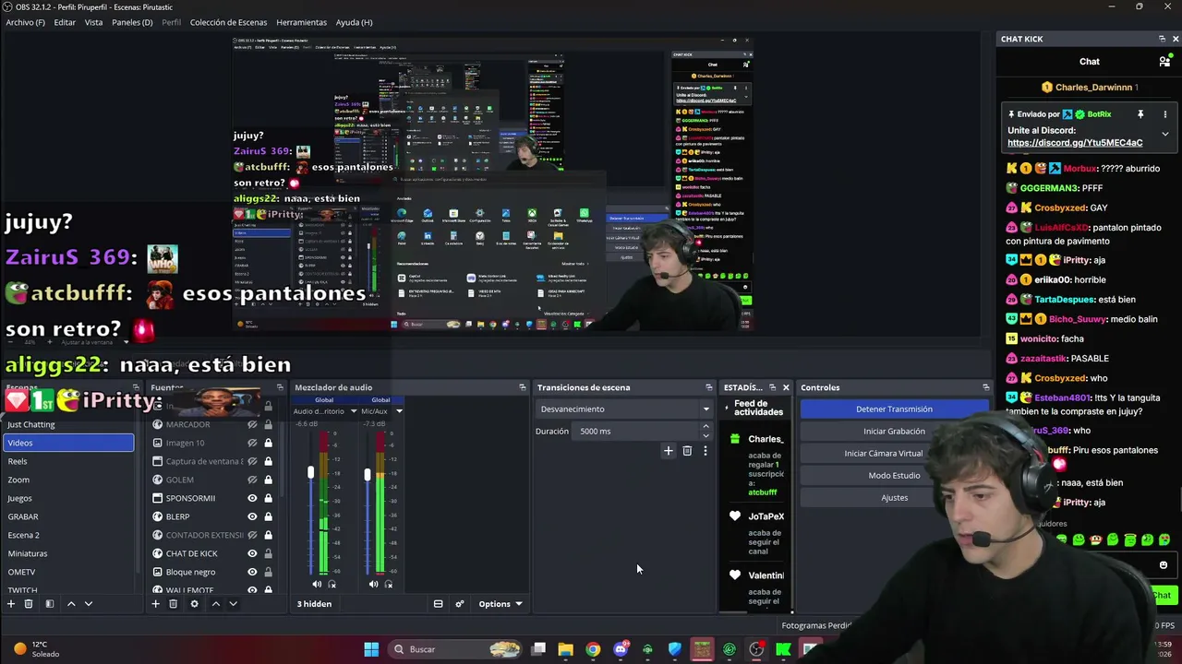Viewport: 1182px width, 664px height.
Task: Mute the Mic/Aux speaker icon
Action: [x=373, y=584]
